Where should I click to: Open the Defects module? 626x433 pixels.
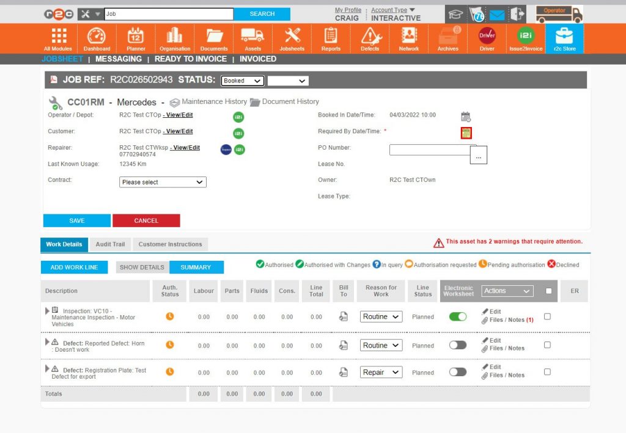[x=370, y=38]
